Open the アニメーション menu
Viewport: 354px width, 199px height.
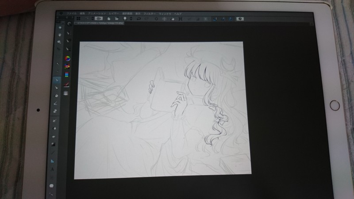(97, 14)
